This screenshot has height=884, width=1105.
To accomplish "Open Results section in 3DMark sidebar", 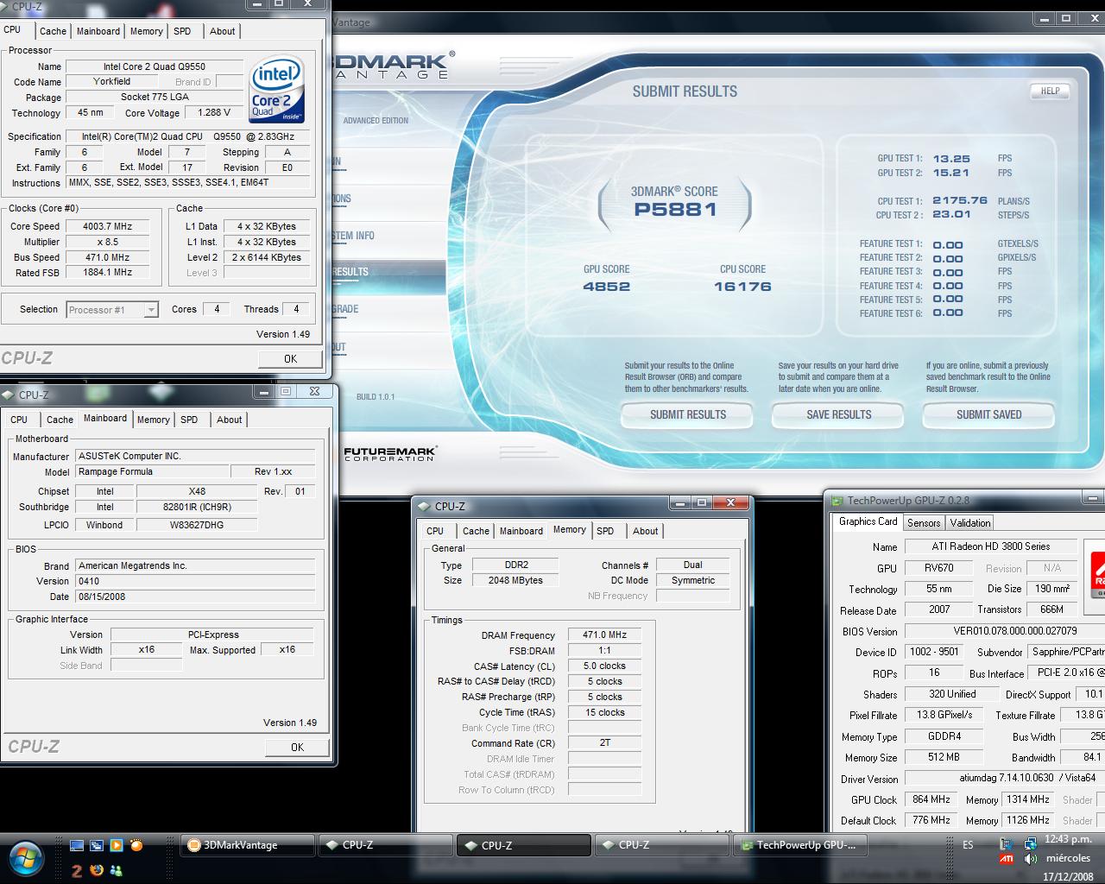I will [388, 272].
